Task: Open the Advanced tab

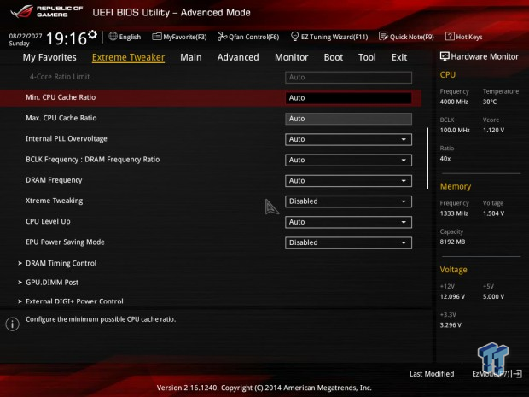Action: 238,57
